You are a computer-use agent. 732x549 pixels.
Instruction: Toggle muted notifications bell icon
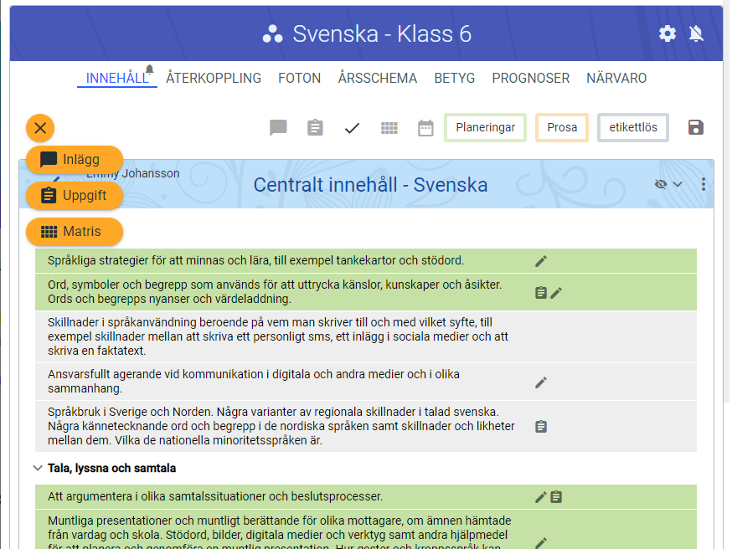coord(696,33)
